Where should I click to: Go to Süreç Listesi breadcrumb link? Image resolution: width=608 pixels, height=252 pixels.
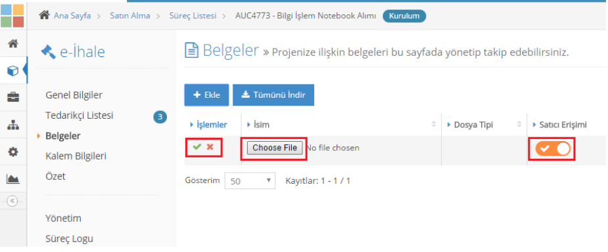(x=193, y=16)
